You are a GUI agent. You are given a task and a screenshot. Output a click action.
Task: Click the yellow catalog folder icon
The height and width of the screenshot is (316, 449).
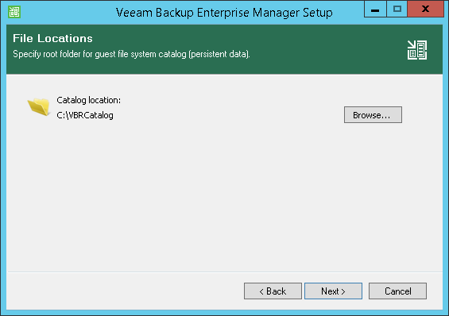(39, 106)
